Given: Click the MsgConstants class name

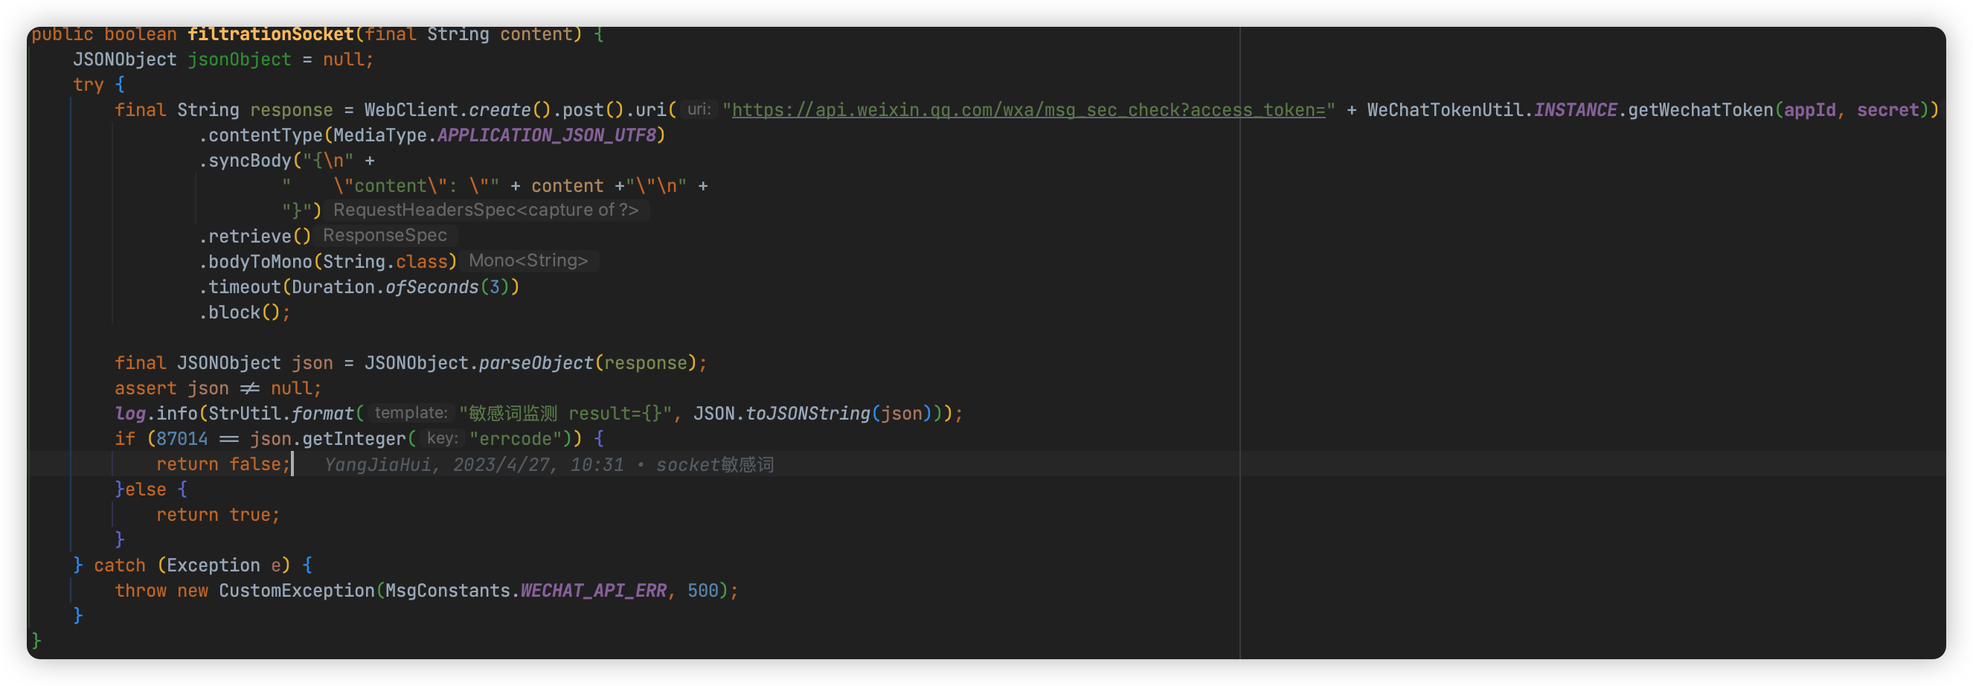Looking at the screenshot, I should (447, 590).
